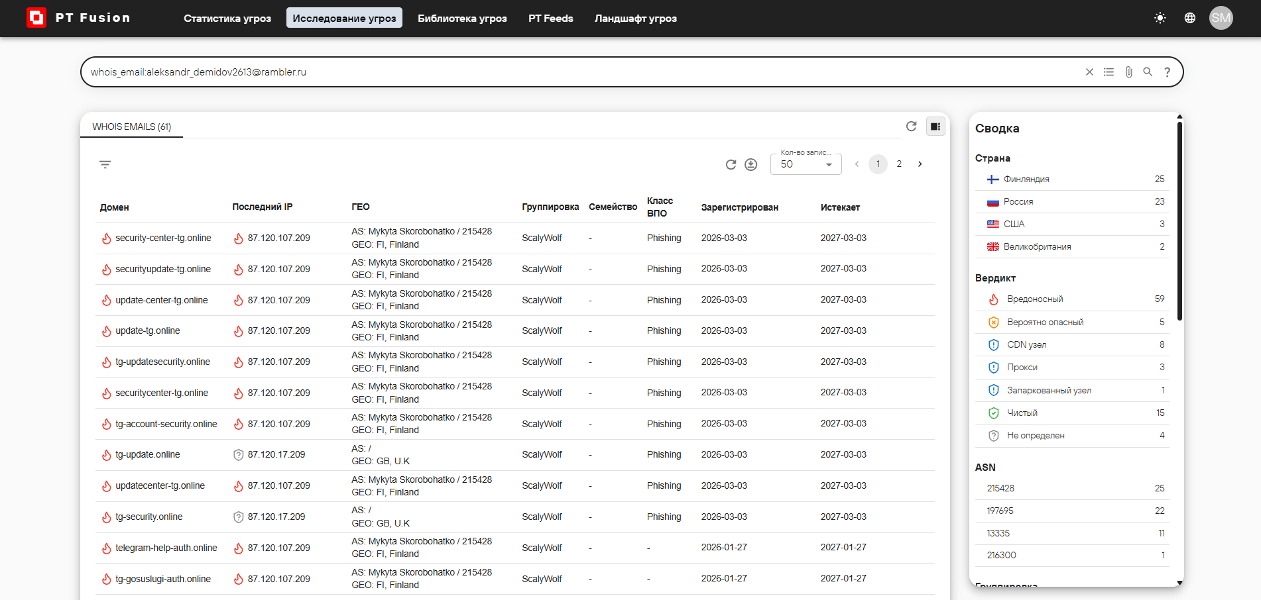This screenshot has width=1261, height=600.
Task: Click scroll-down arrow of Сводка panel
Action: (x=1179, y=583)
